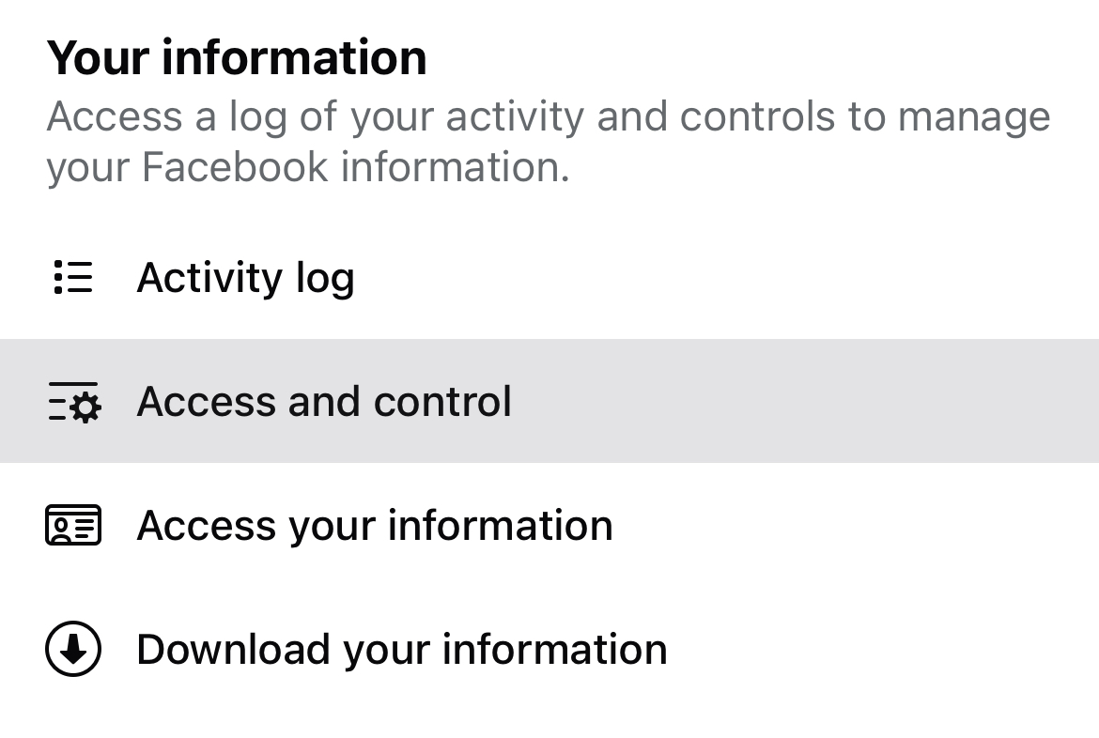Click the bulleted list icon beside Activity log
Viewport: 1099px width, 738px height.
click(72, 278)
